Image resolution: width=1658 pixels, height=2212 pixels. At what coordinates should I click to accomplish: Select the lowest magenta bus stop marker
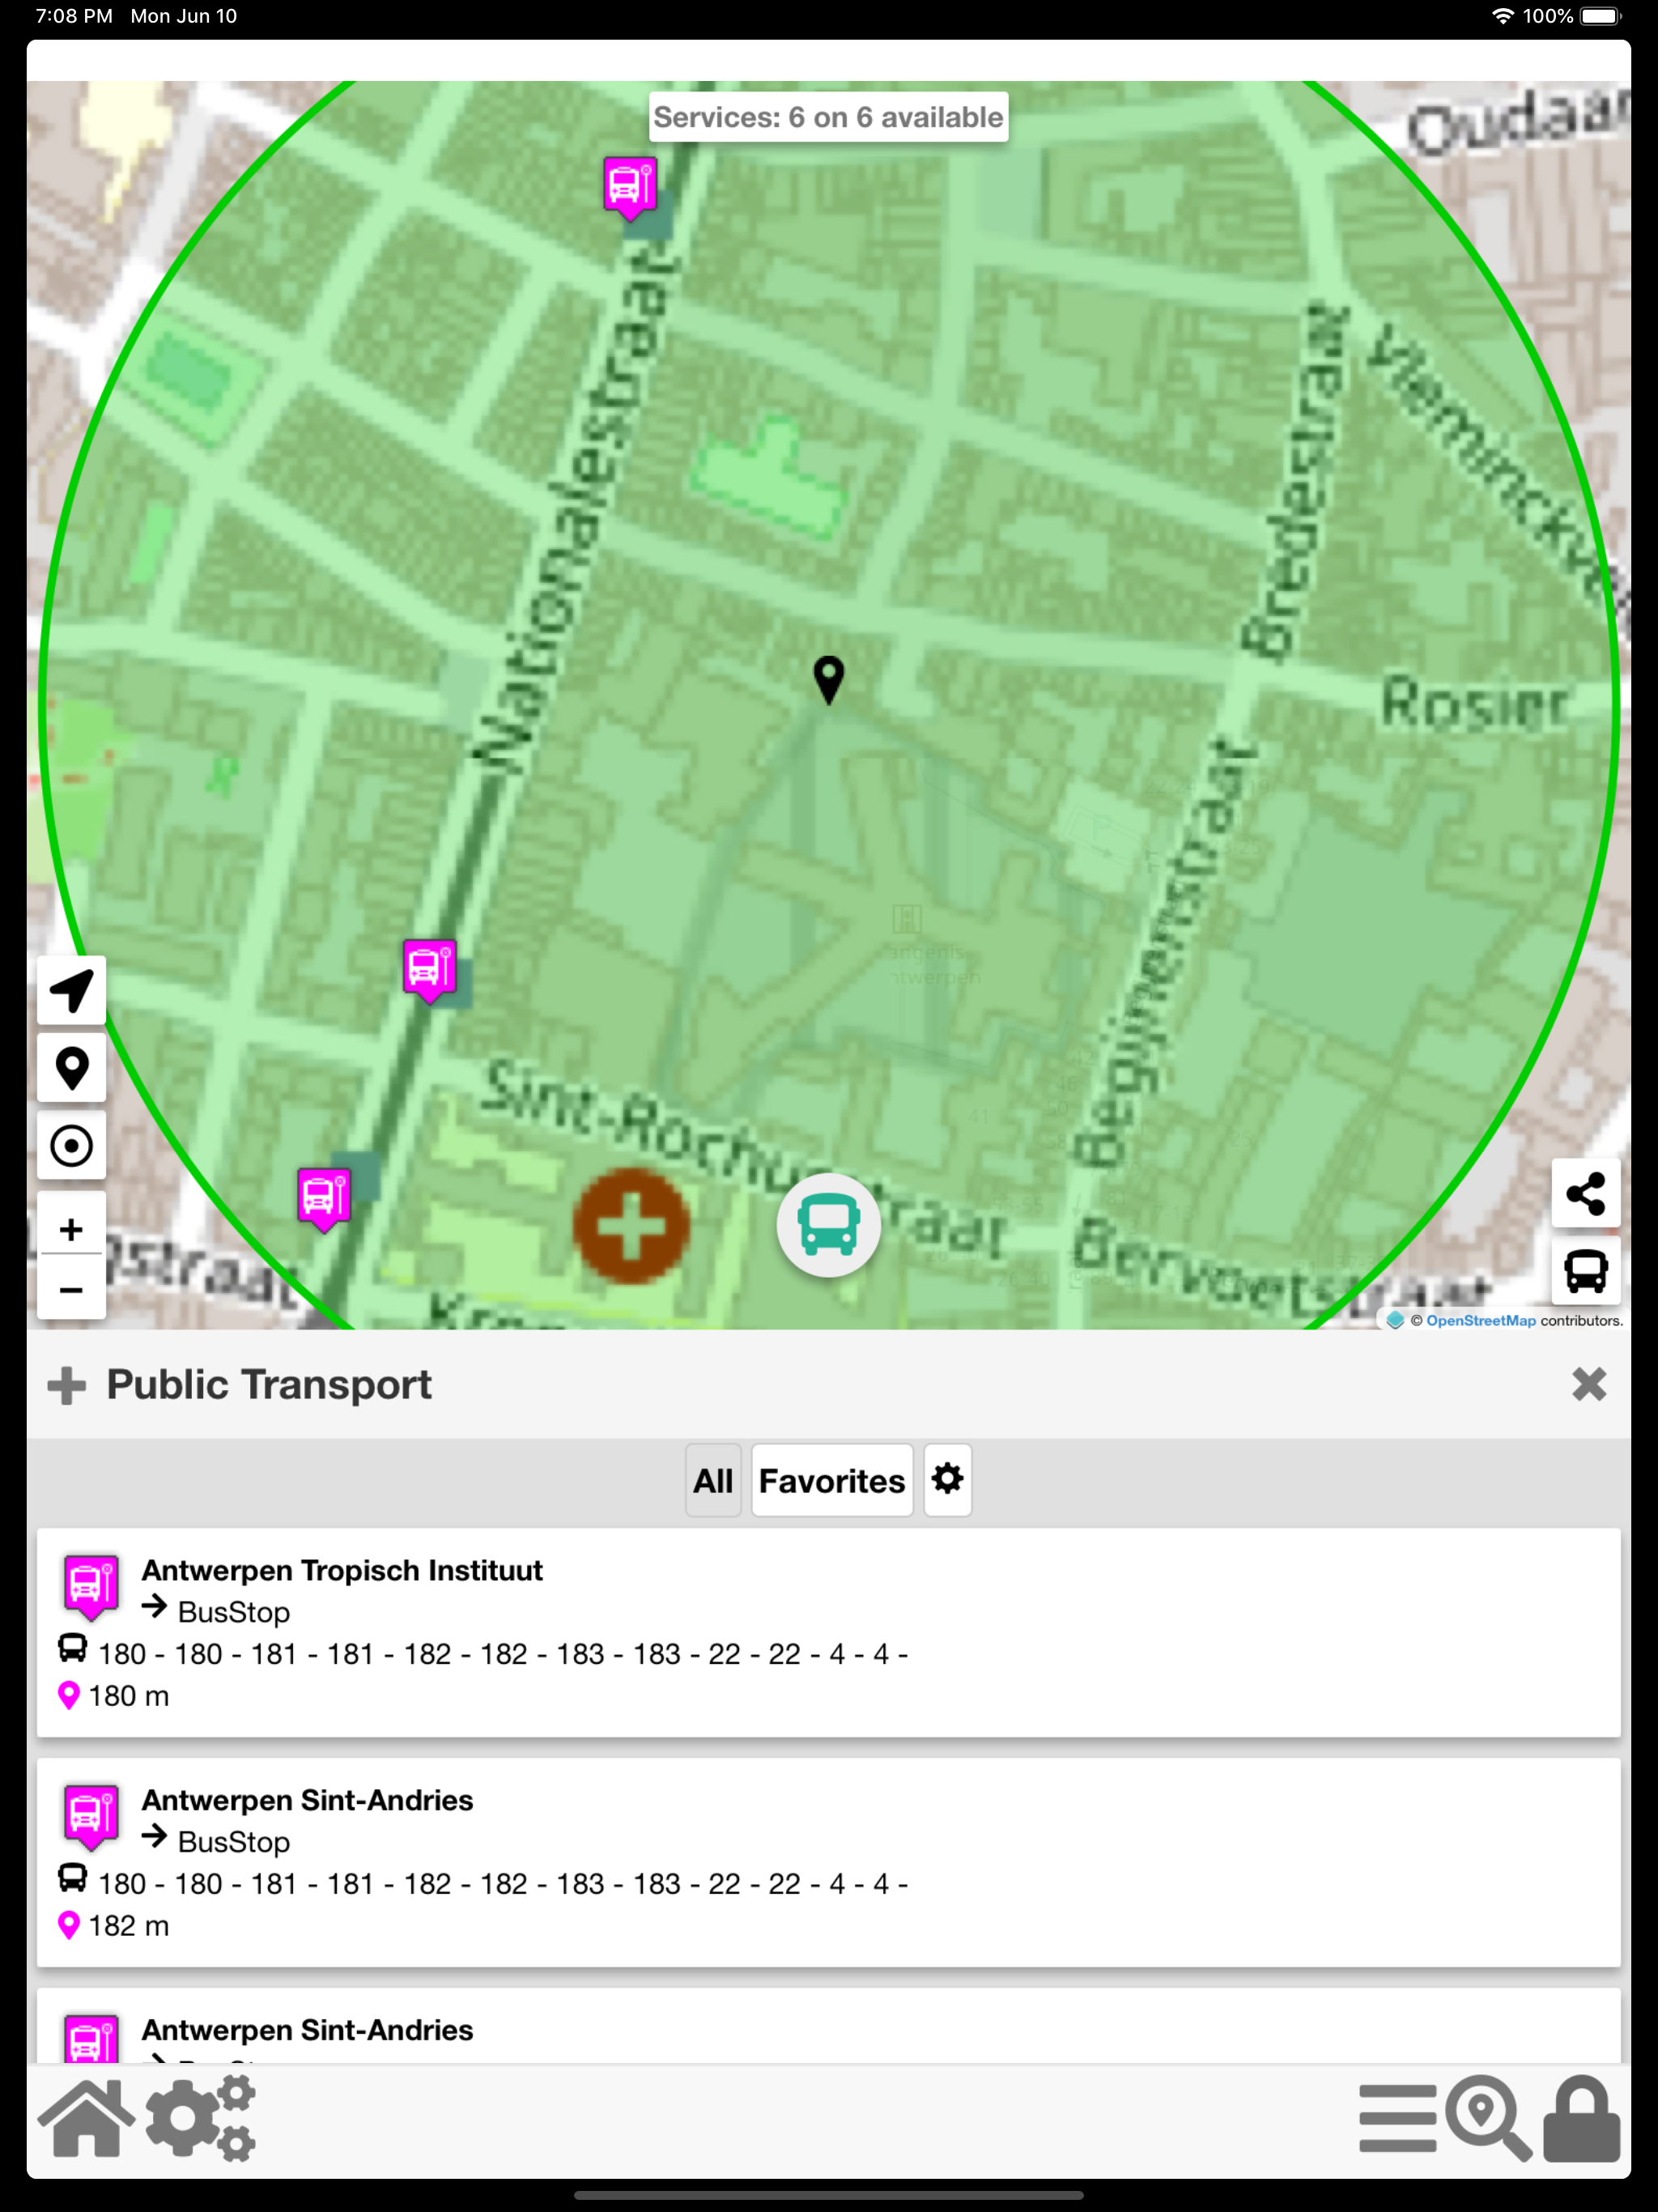pyautogui.click(x=324, y=1199)
